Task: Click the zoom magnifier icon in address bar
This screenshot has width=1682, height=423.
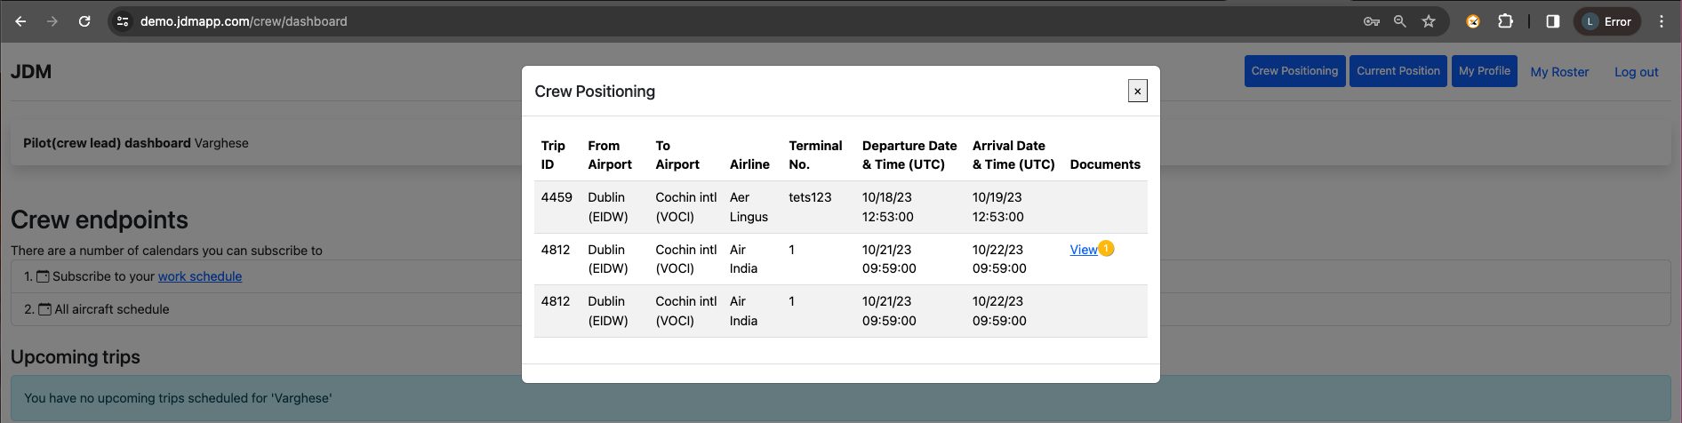Action: (x=1399, y=21)
